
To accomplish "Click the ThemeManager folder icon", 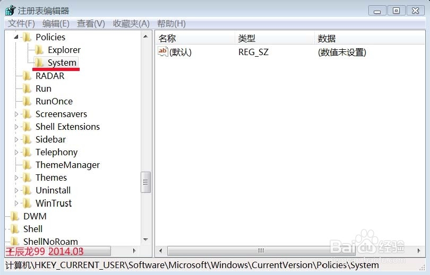I will tap(27, 165).
